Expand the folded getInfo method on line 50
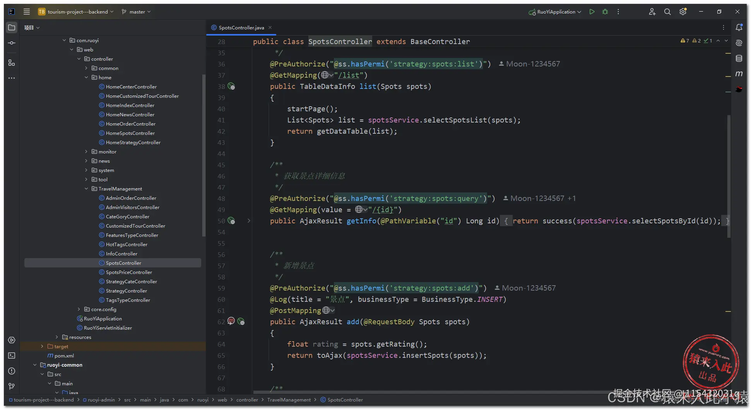Viewport: 751px width, 410px height. click(x=249, y=221)
